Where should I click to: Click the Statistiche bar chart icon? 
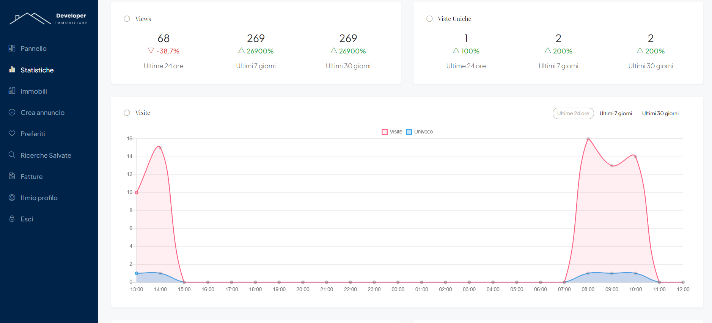12,69
